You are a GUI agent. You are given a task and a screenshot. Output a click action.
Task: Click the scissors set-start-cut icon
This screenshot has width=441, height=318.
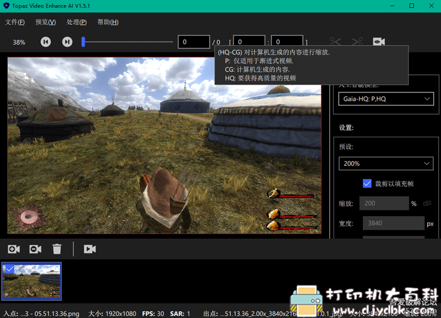pyautogui.click(x=336, y=42)
